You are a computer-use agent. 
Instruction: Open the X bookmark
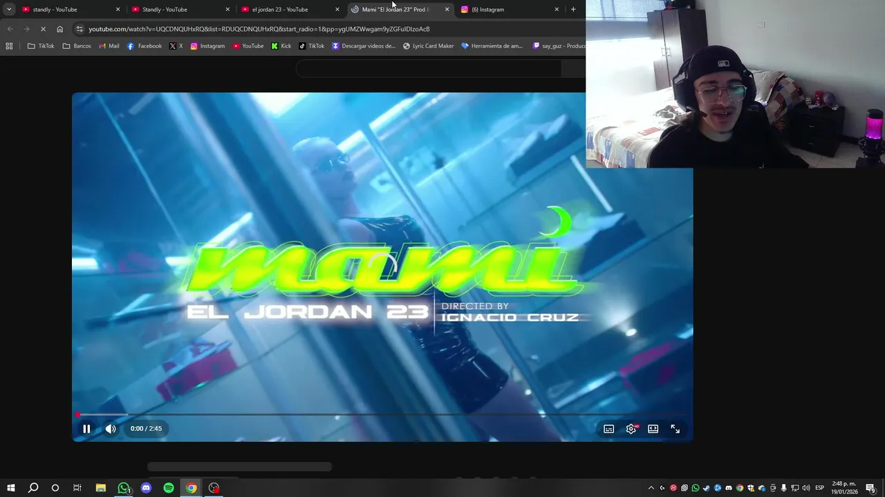click(x=176, y=46)
